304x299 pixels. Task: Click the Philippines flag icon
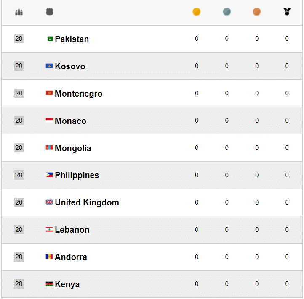coord(49,175)
